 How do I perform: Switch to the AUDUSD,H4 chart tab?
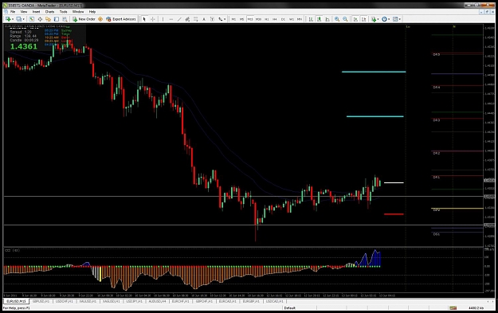(x=157, y=301)
